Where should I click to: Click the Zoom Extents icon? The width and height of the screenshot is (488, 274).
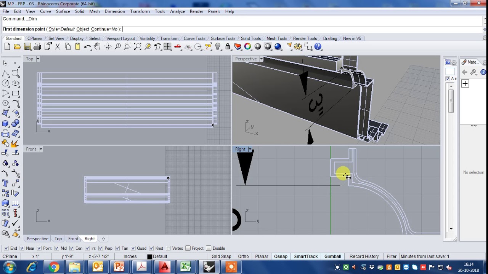tap(138, 47)
